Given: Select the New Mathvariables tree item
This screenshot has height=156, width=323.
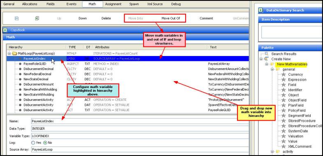Looking at the screenshot, I should point(292,64).
